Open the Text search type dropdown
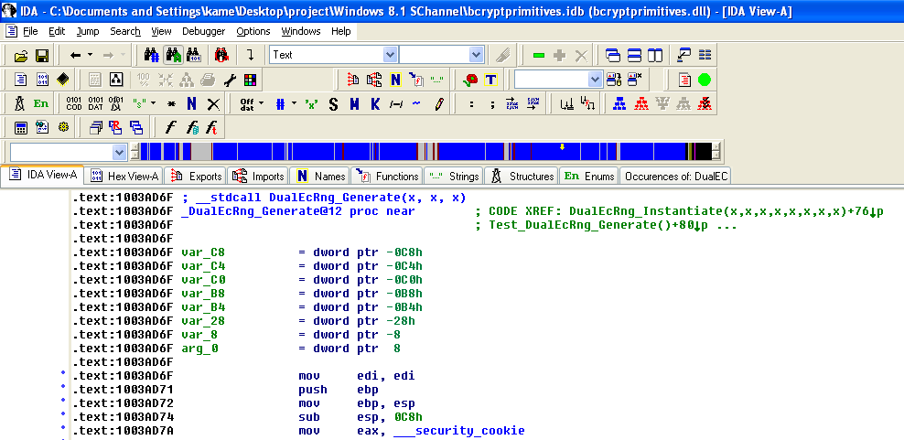904x440 pixels. point(391,55)
